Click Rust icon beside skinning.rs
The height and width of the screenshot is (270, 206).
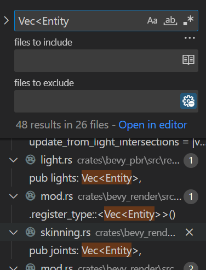point(30,232)
